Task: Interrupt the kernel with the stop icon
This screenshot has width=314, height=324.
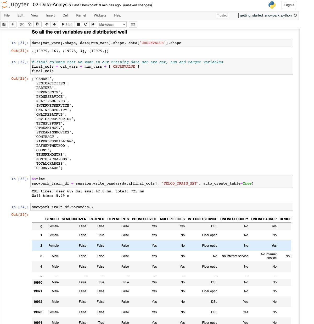Action: pos(78,24)
